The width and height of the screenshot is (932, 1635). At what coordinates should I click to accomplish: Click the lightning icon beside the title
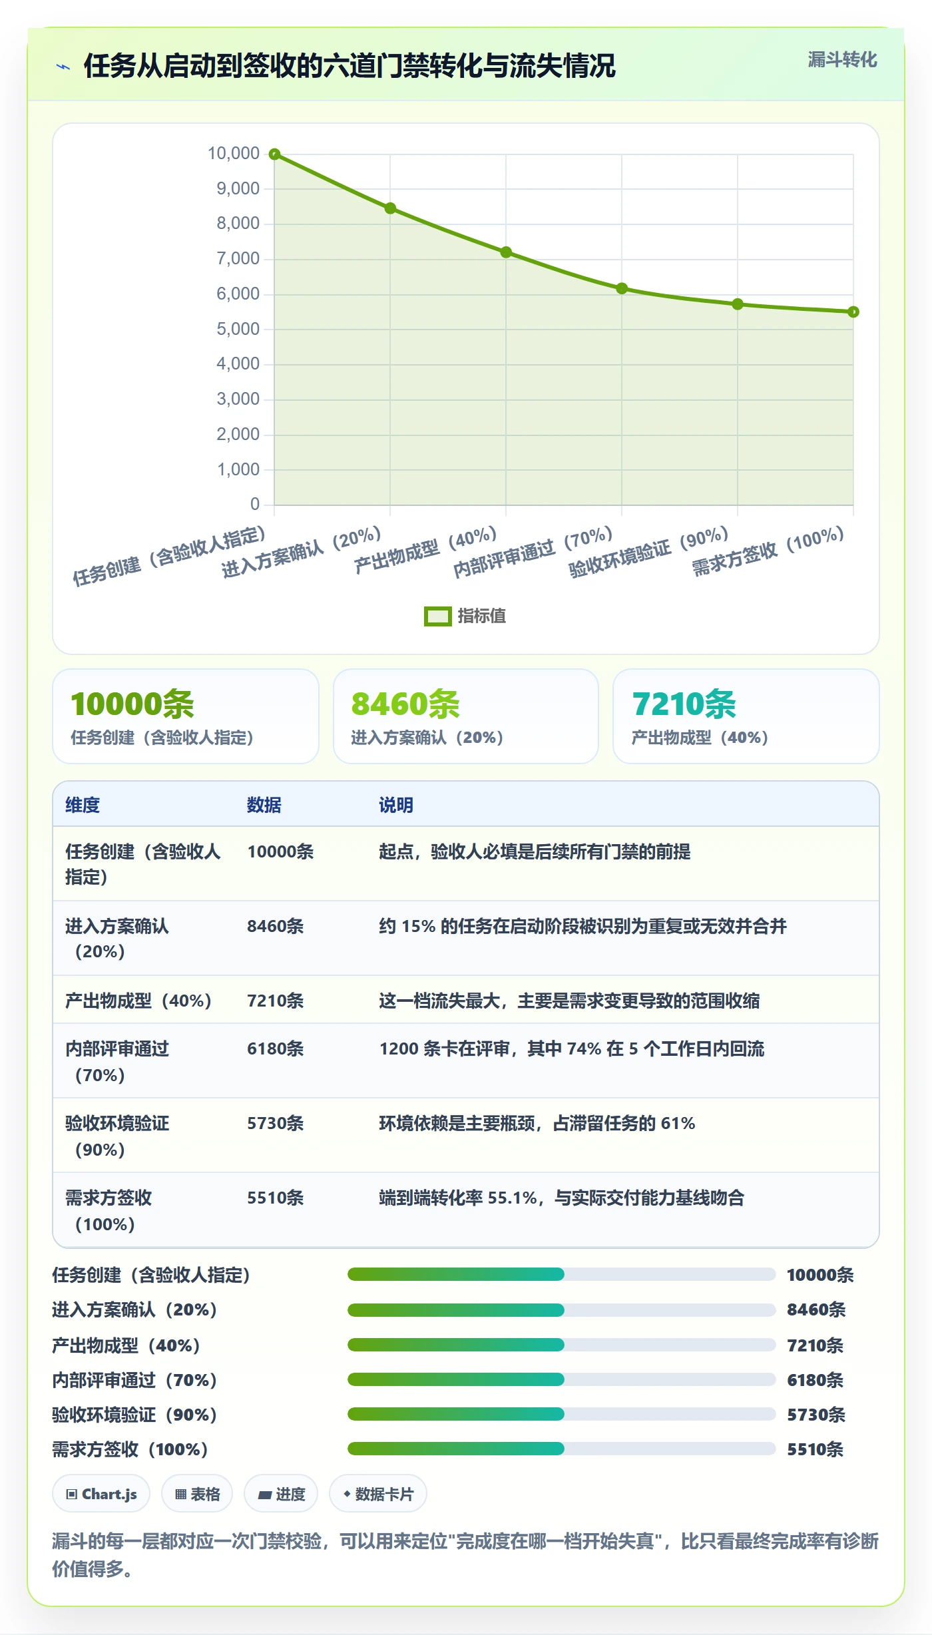(63, 67)
